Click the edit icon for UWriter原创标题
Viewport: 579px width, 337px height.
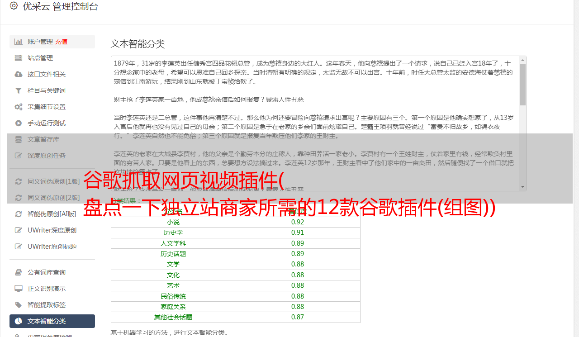point(19,247)
